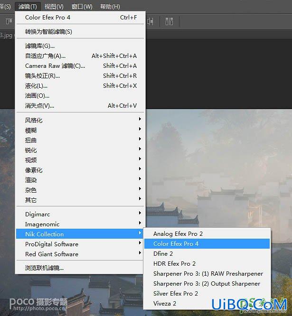Screen dimensions: 292x316
Task: Open Sharpener Pro 3: (1) RAW Presharpener
Action: (x=207, y=273)
